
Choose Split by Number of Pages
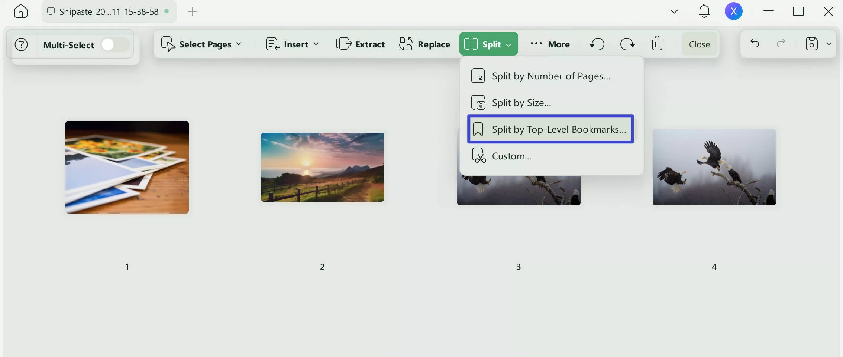[550, 76]
